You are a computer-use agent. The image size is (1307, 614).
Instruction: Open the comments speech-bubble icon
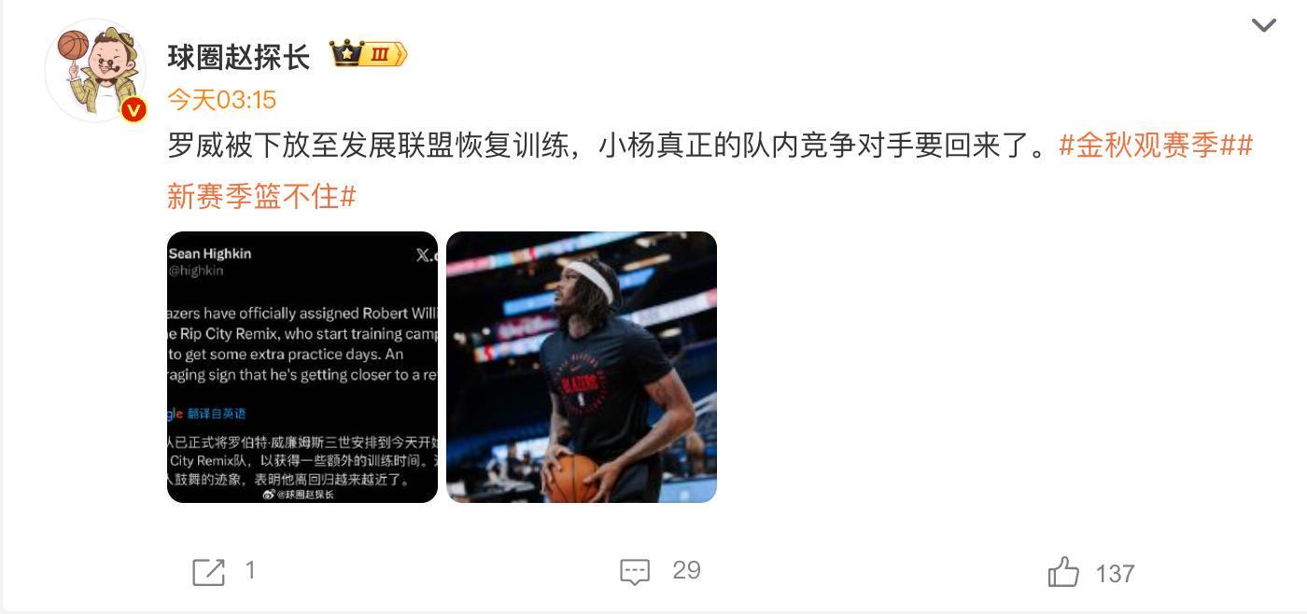pyautogui.click(x=635, y=572)
